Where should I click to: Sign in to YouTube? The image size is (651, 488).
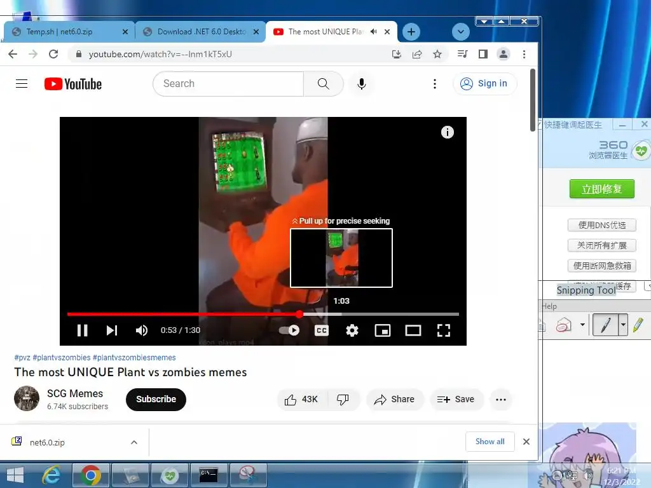click(484, 84)
